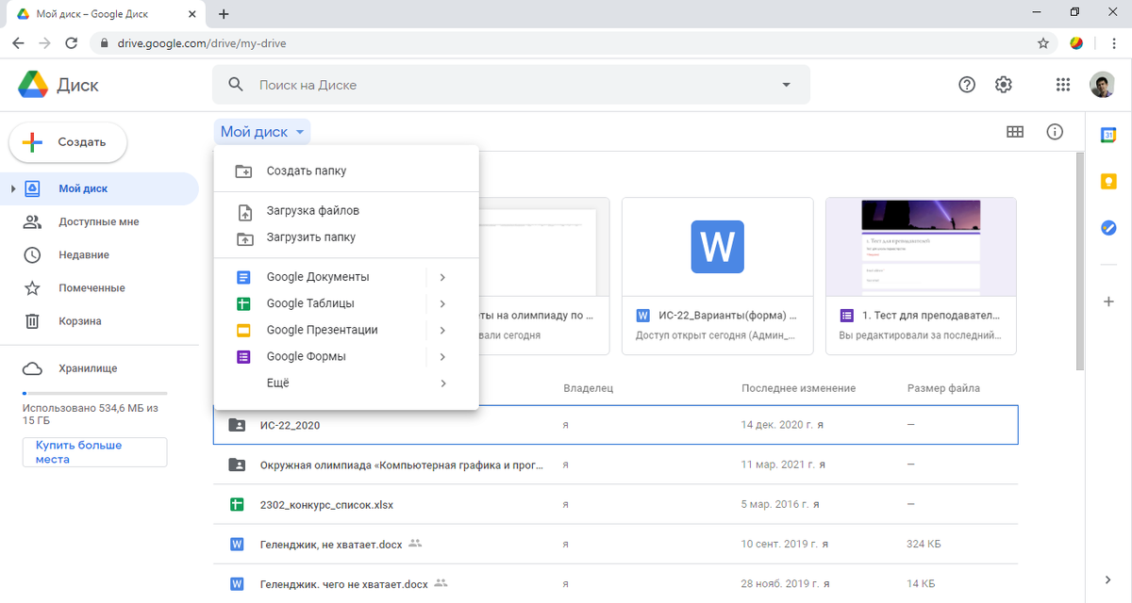Screen dimensions: 1132x603
Task: Toggle the bookmark star in address bar
Action: (x=1042, y=42)
